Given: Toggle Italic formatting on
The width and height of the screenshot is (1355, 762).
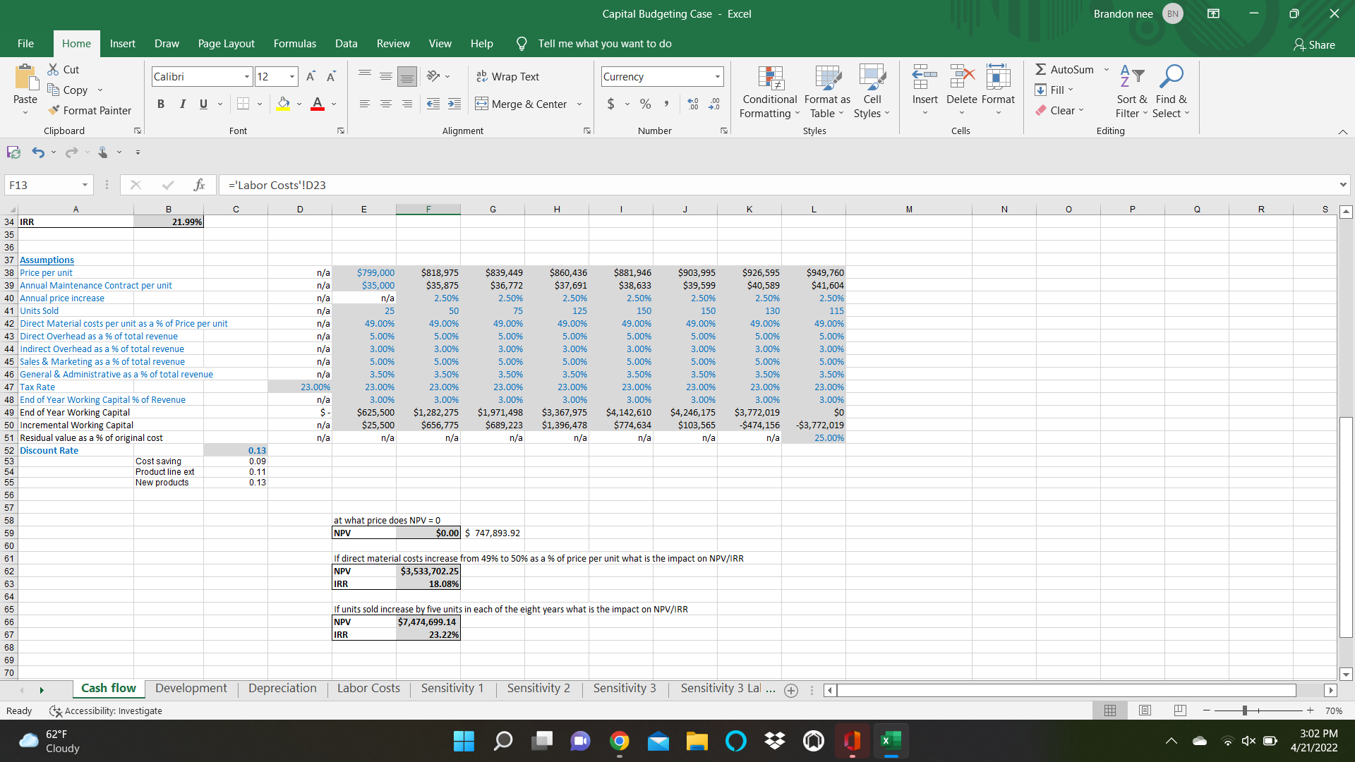Looking at the screenshot, I should point(182,104).
